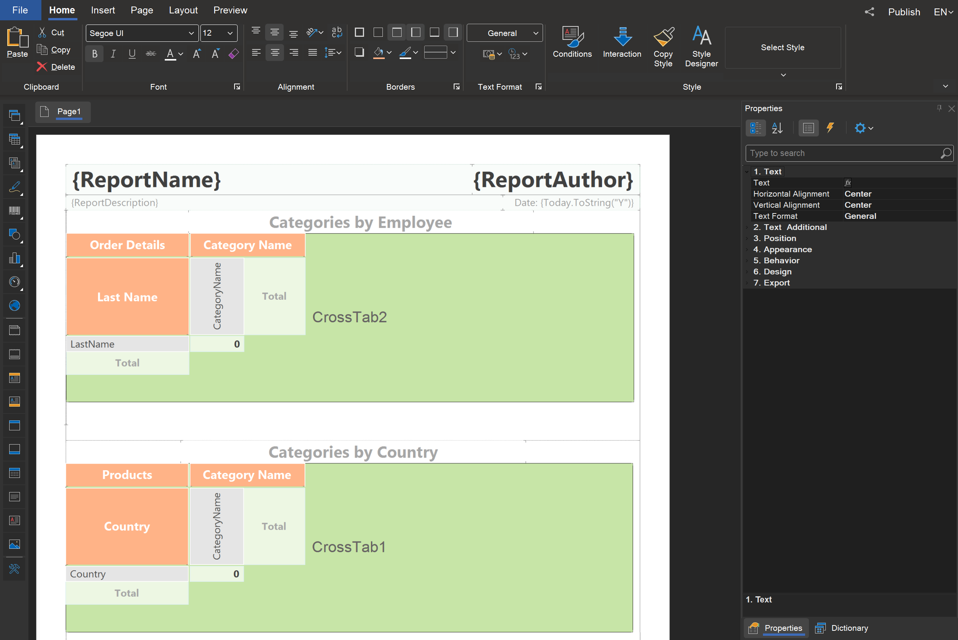The height and width of the screenshot is (640, 958).
Task: Click the Clear Formatting eraser icon
Action: [x=234, y=54]
